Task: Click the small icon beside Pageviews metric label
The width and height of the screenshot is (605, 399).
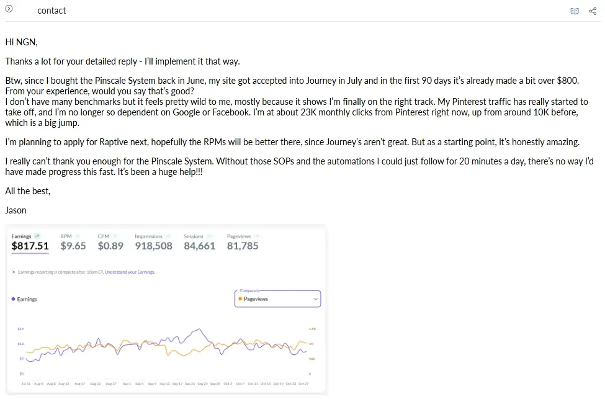Action: [x=257, y=236]
